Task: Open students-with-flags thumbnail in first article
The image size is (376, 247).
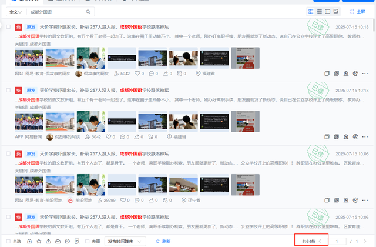Action: tap(29, 58)
